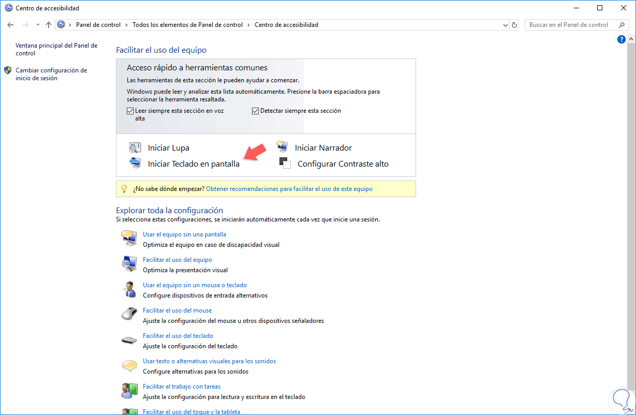This screenshot has height=415, width=636.
Task: Open Configurar Contraste alto
Action: (343, 164)
